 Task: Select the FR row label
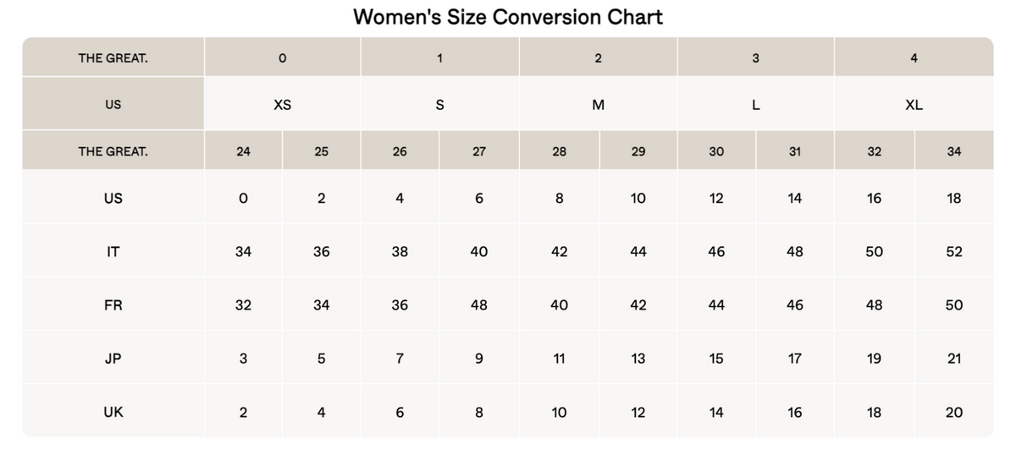click(113, 304)
